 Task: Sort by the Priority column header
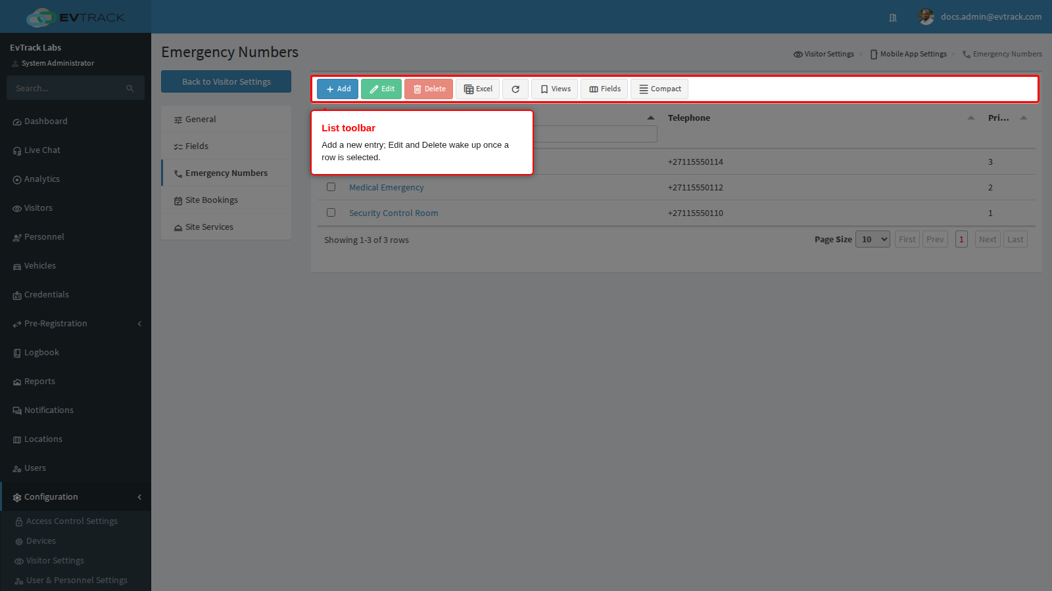(999, 118)
